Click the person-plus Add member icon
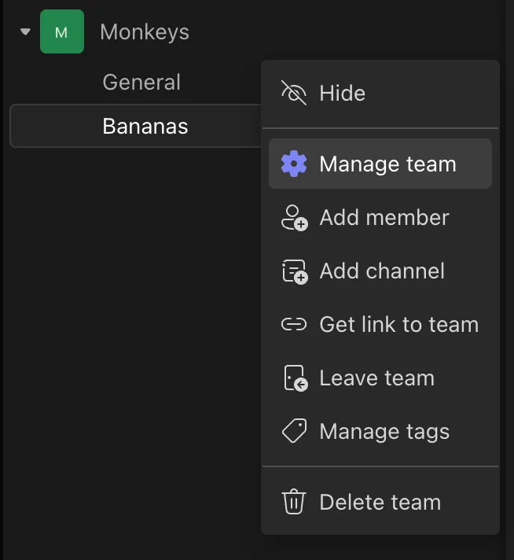Screen dimensions: 514x560 coord(295,218)
